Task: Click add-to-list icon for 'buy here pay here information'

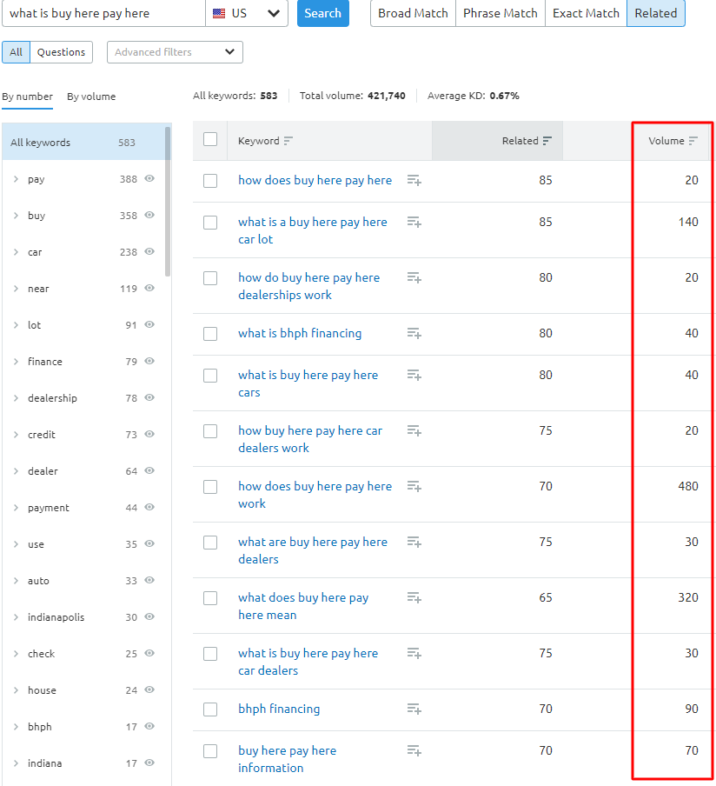Action: point(414,750)
